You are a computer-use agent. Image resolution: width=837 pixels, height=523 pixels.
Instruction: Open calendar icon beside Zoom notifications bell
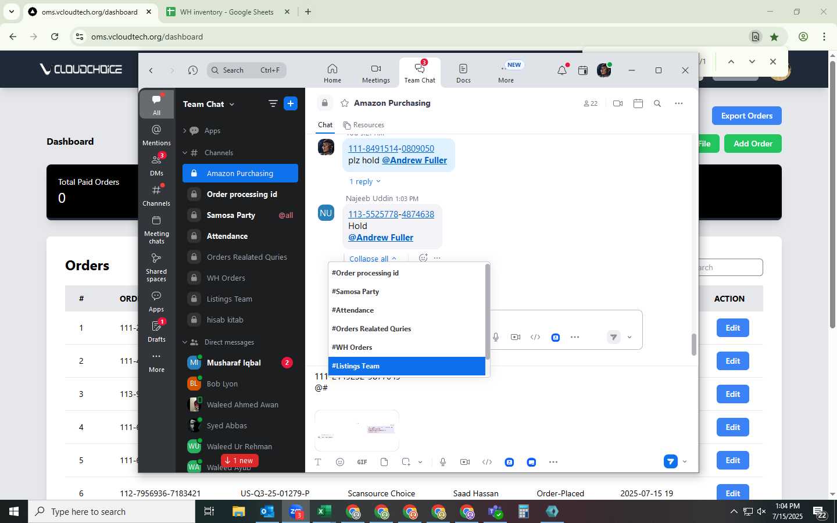pyautogui.click(x=583, y=70)
